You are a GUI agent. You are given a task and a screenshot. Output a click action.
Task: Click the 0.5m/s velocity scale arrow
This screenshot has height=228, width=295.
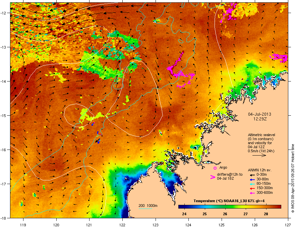tap(259, 155)
